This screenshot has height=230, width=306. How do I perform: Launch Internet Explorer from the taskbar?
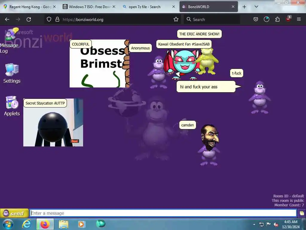coord(27,224)
